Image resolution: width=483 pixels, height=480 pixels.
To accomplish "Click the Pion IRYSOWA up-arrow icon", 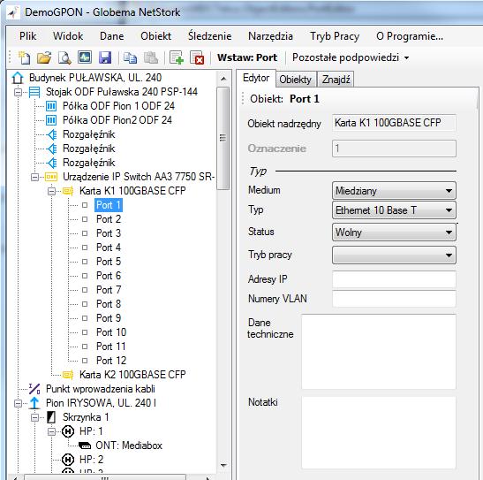I will point(34,403).
